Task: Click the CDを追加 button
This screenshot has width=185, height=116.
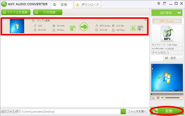Action: pyautogui.click(x=48, y=12)
